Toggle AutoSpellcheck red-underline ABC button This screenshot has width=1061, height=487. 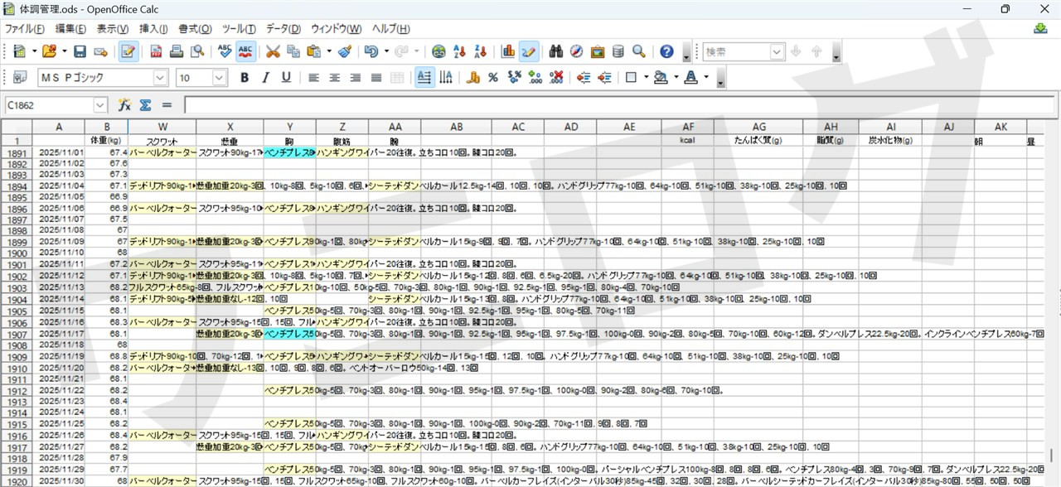coord(245,51)
